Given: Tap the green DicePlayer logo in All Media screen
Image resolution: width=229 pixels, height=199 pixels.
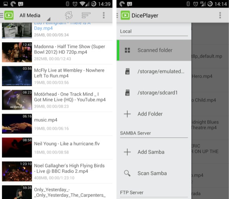Looking at the screenshot, I should (x=9, y=15).
